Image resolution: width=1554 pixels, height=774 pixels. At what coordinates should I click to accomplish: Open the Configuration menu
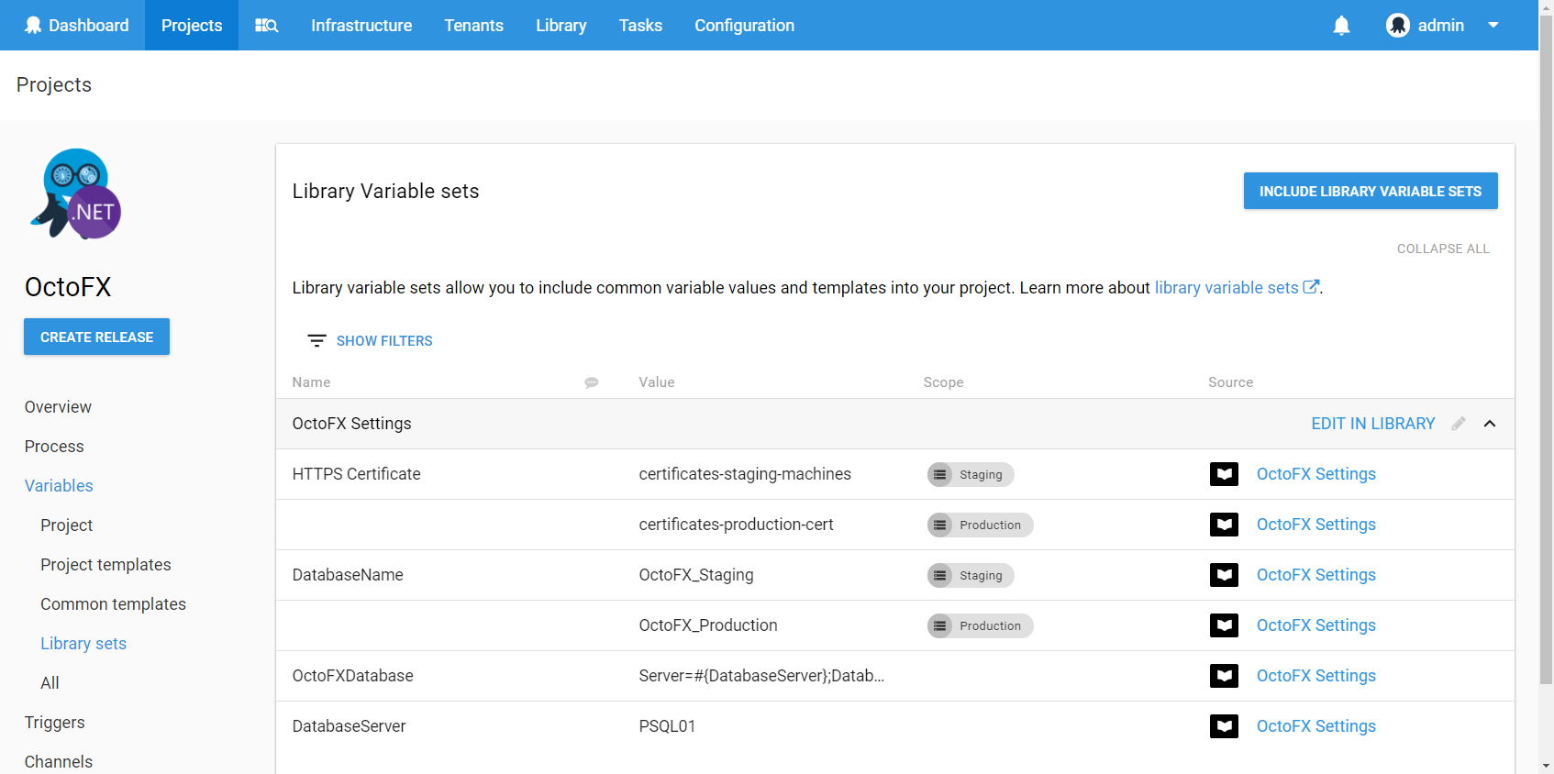745,26
